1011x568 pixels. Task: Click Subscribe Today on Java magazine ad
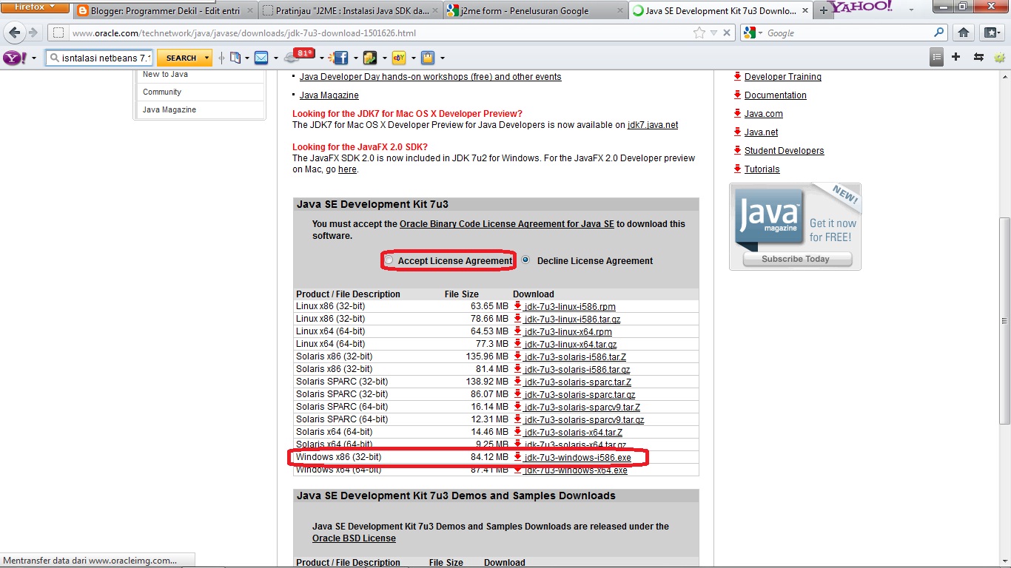coord(796,259)
